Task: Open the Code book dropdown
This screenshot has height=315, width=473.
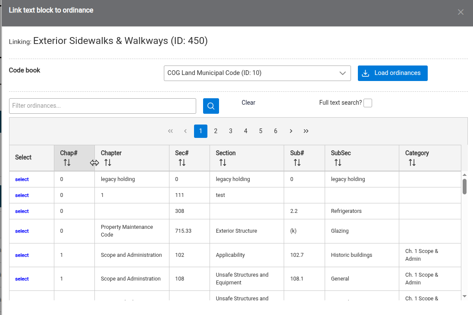Action: tap(257, 73)
